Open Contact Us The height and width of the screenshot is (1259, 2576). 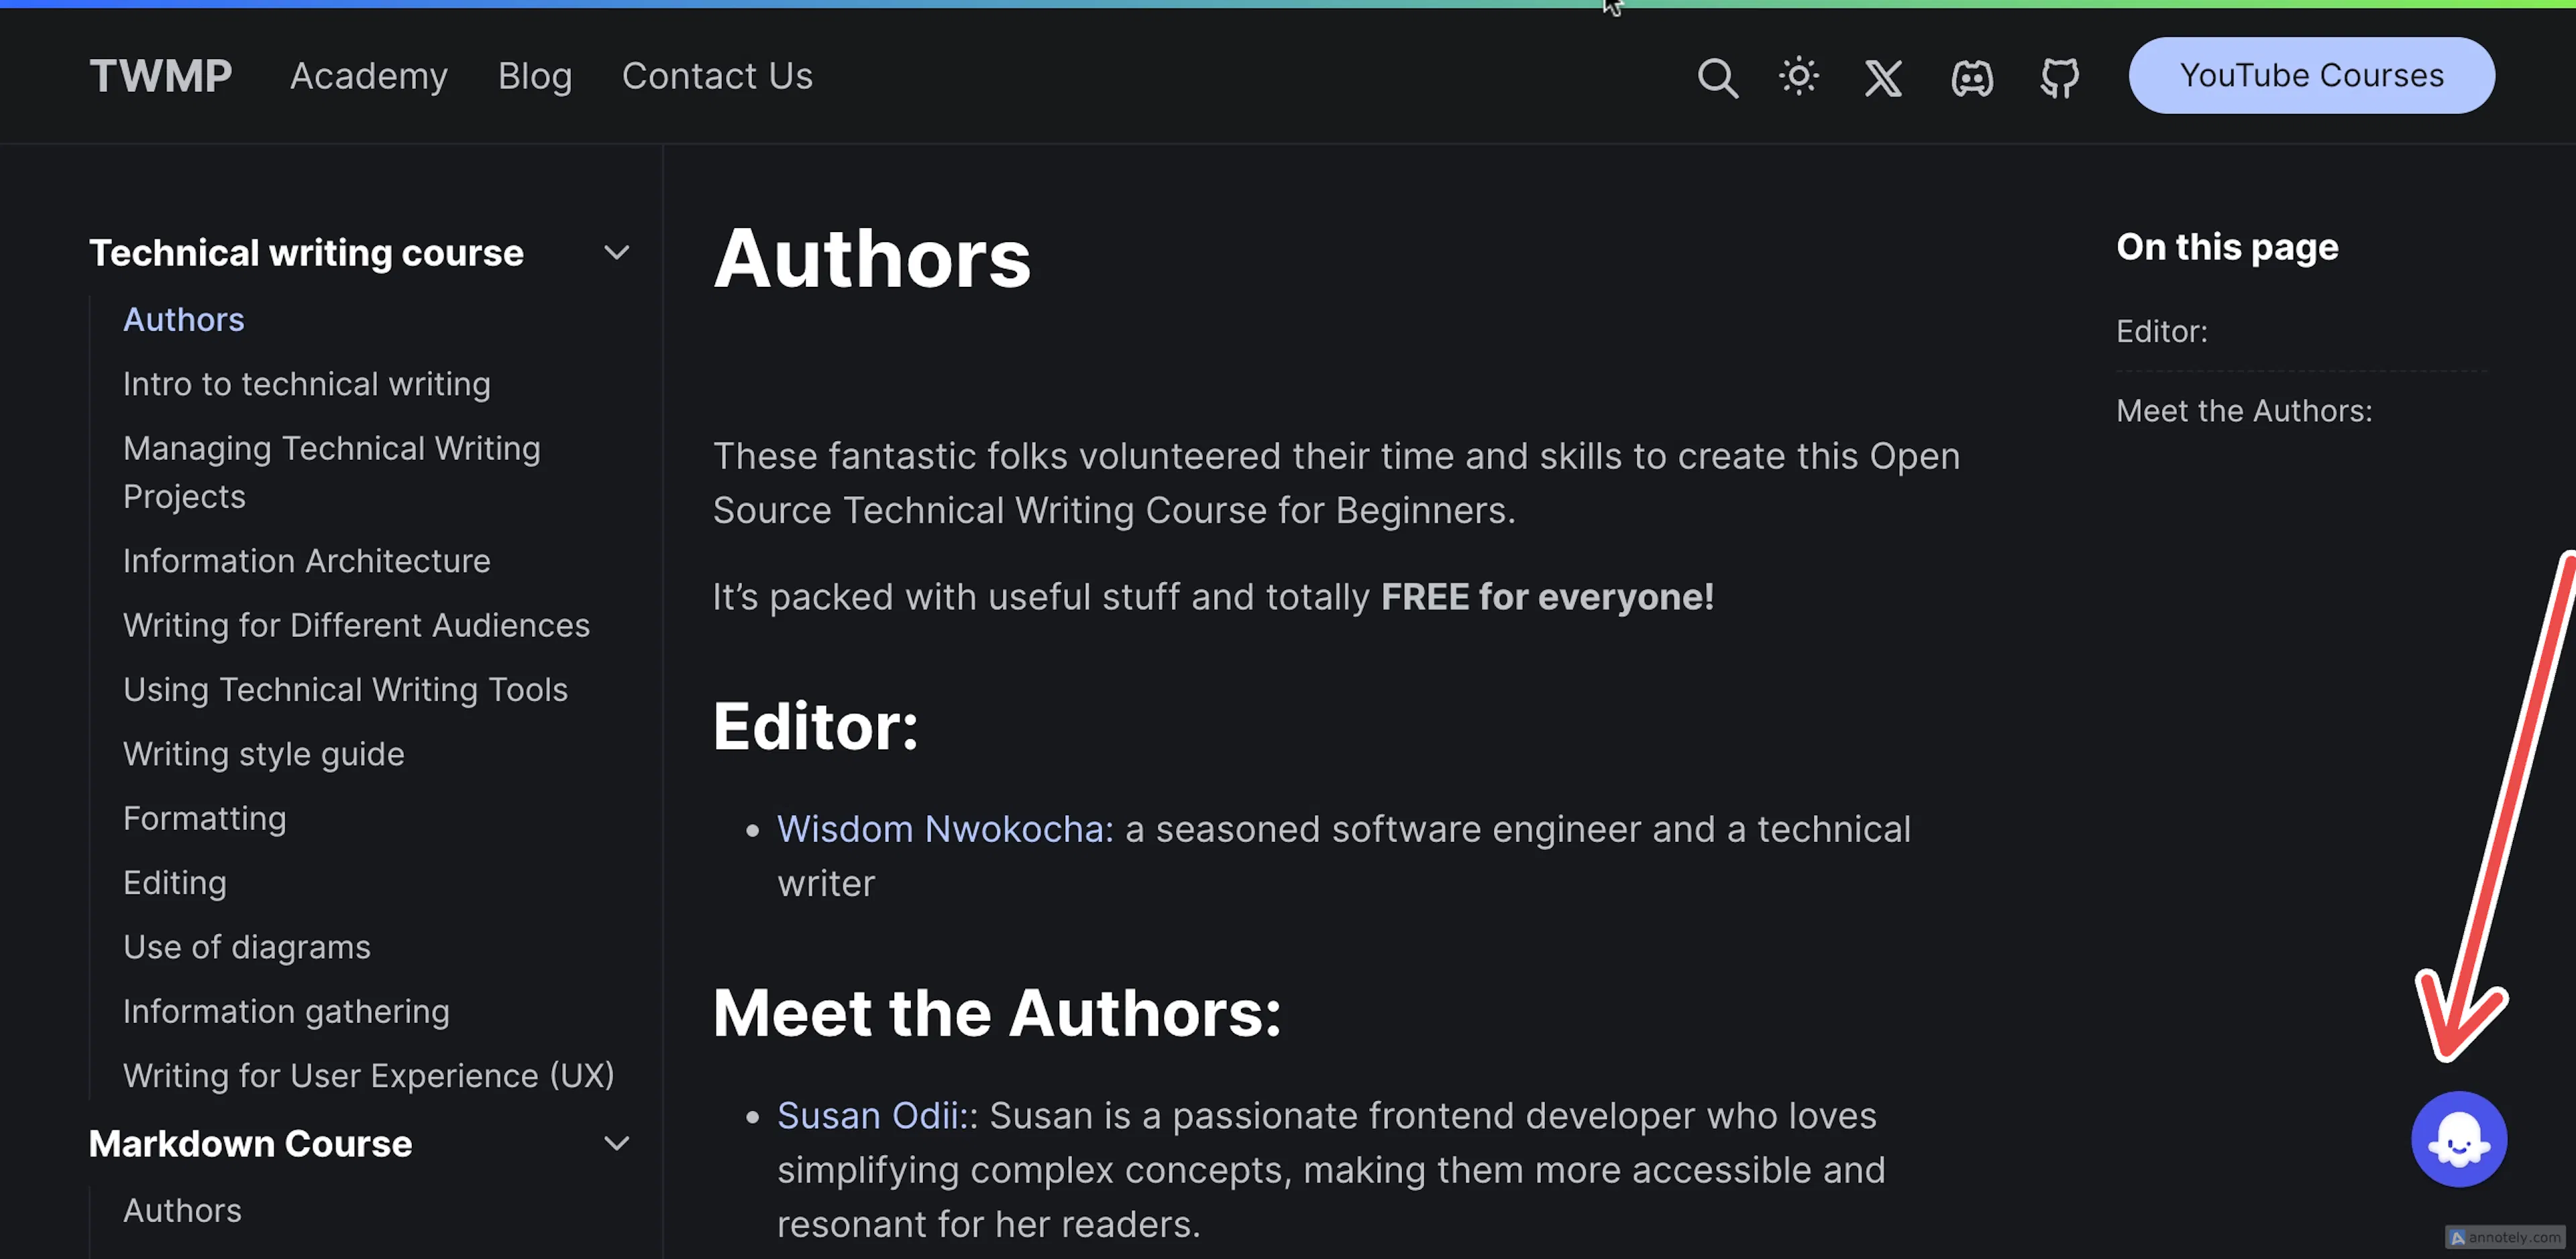coord(717,75)
